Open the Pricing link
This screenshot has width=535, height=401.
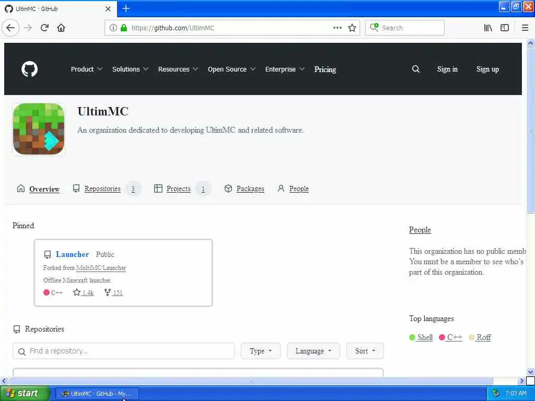325,69
